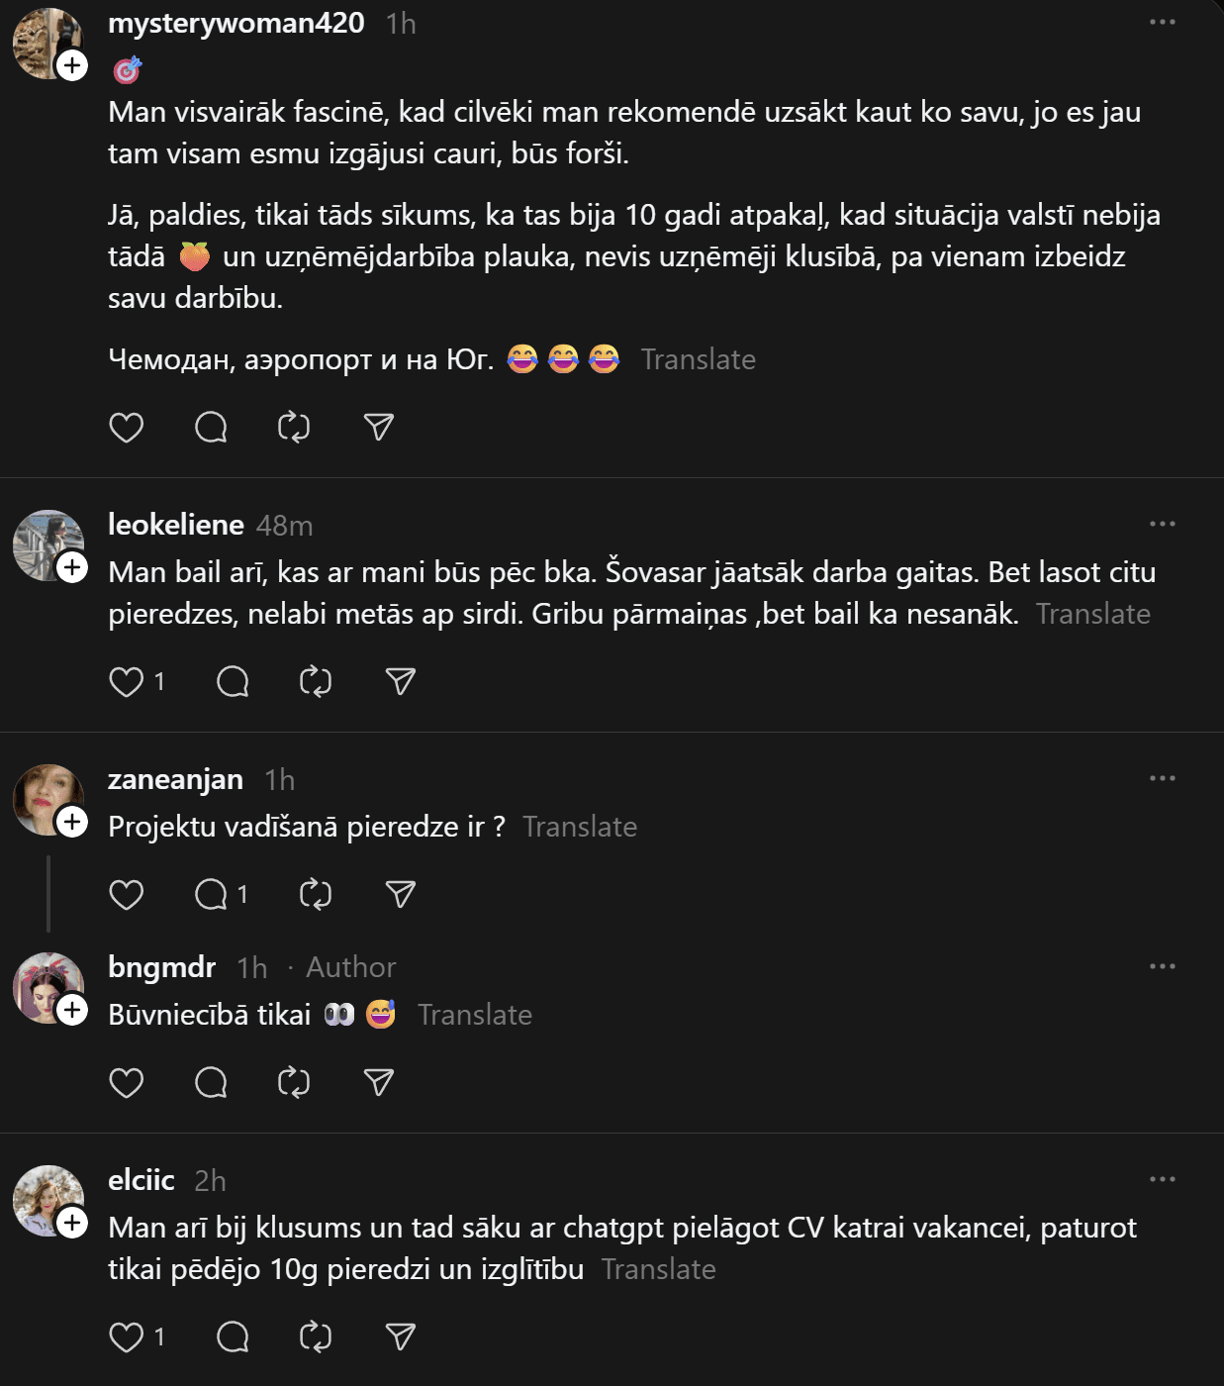View elciic's profile picture
This screenshot has height=1386, width=1224.
(x=47, y=1200)
